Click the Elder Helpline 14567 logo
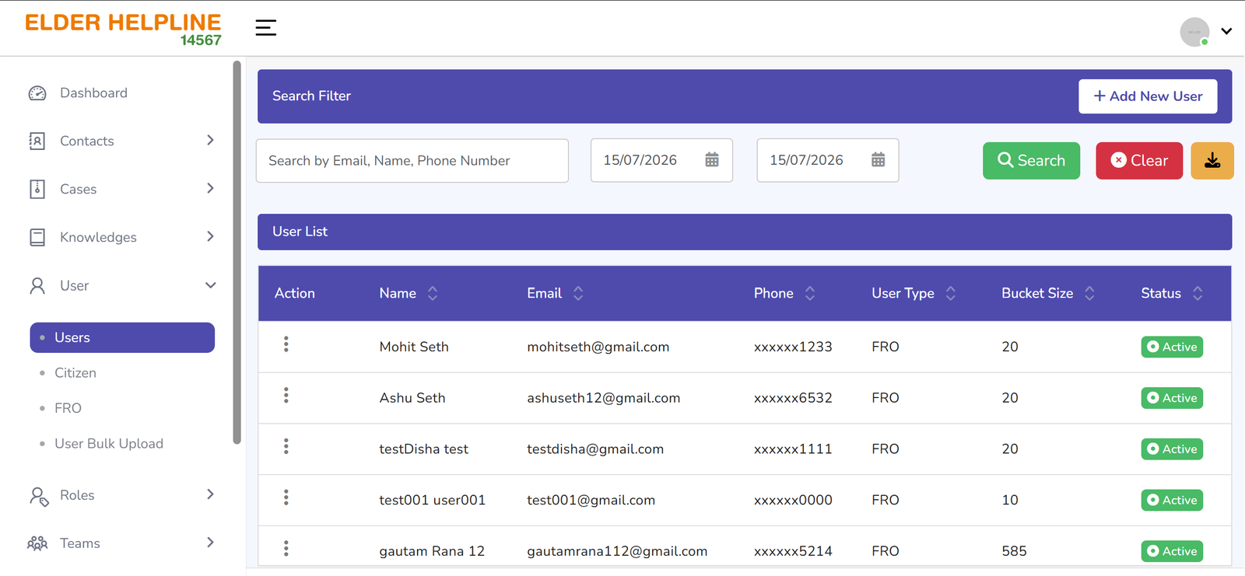Viewport: 1245px width, 576px height. 123,30
